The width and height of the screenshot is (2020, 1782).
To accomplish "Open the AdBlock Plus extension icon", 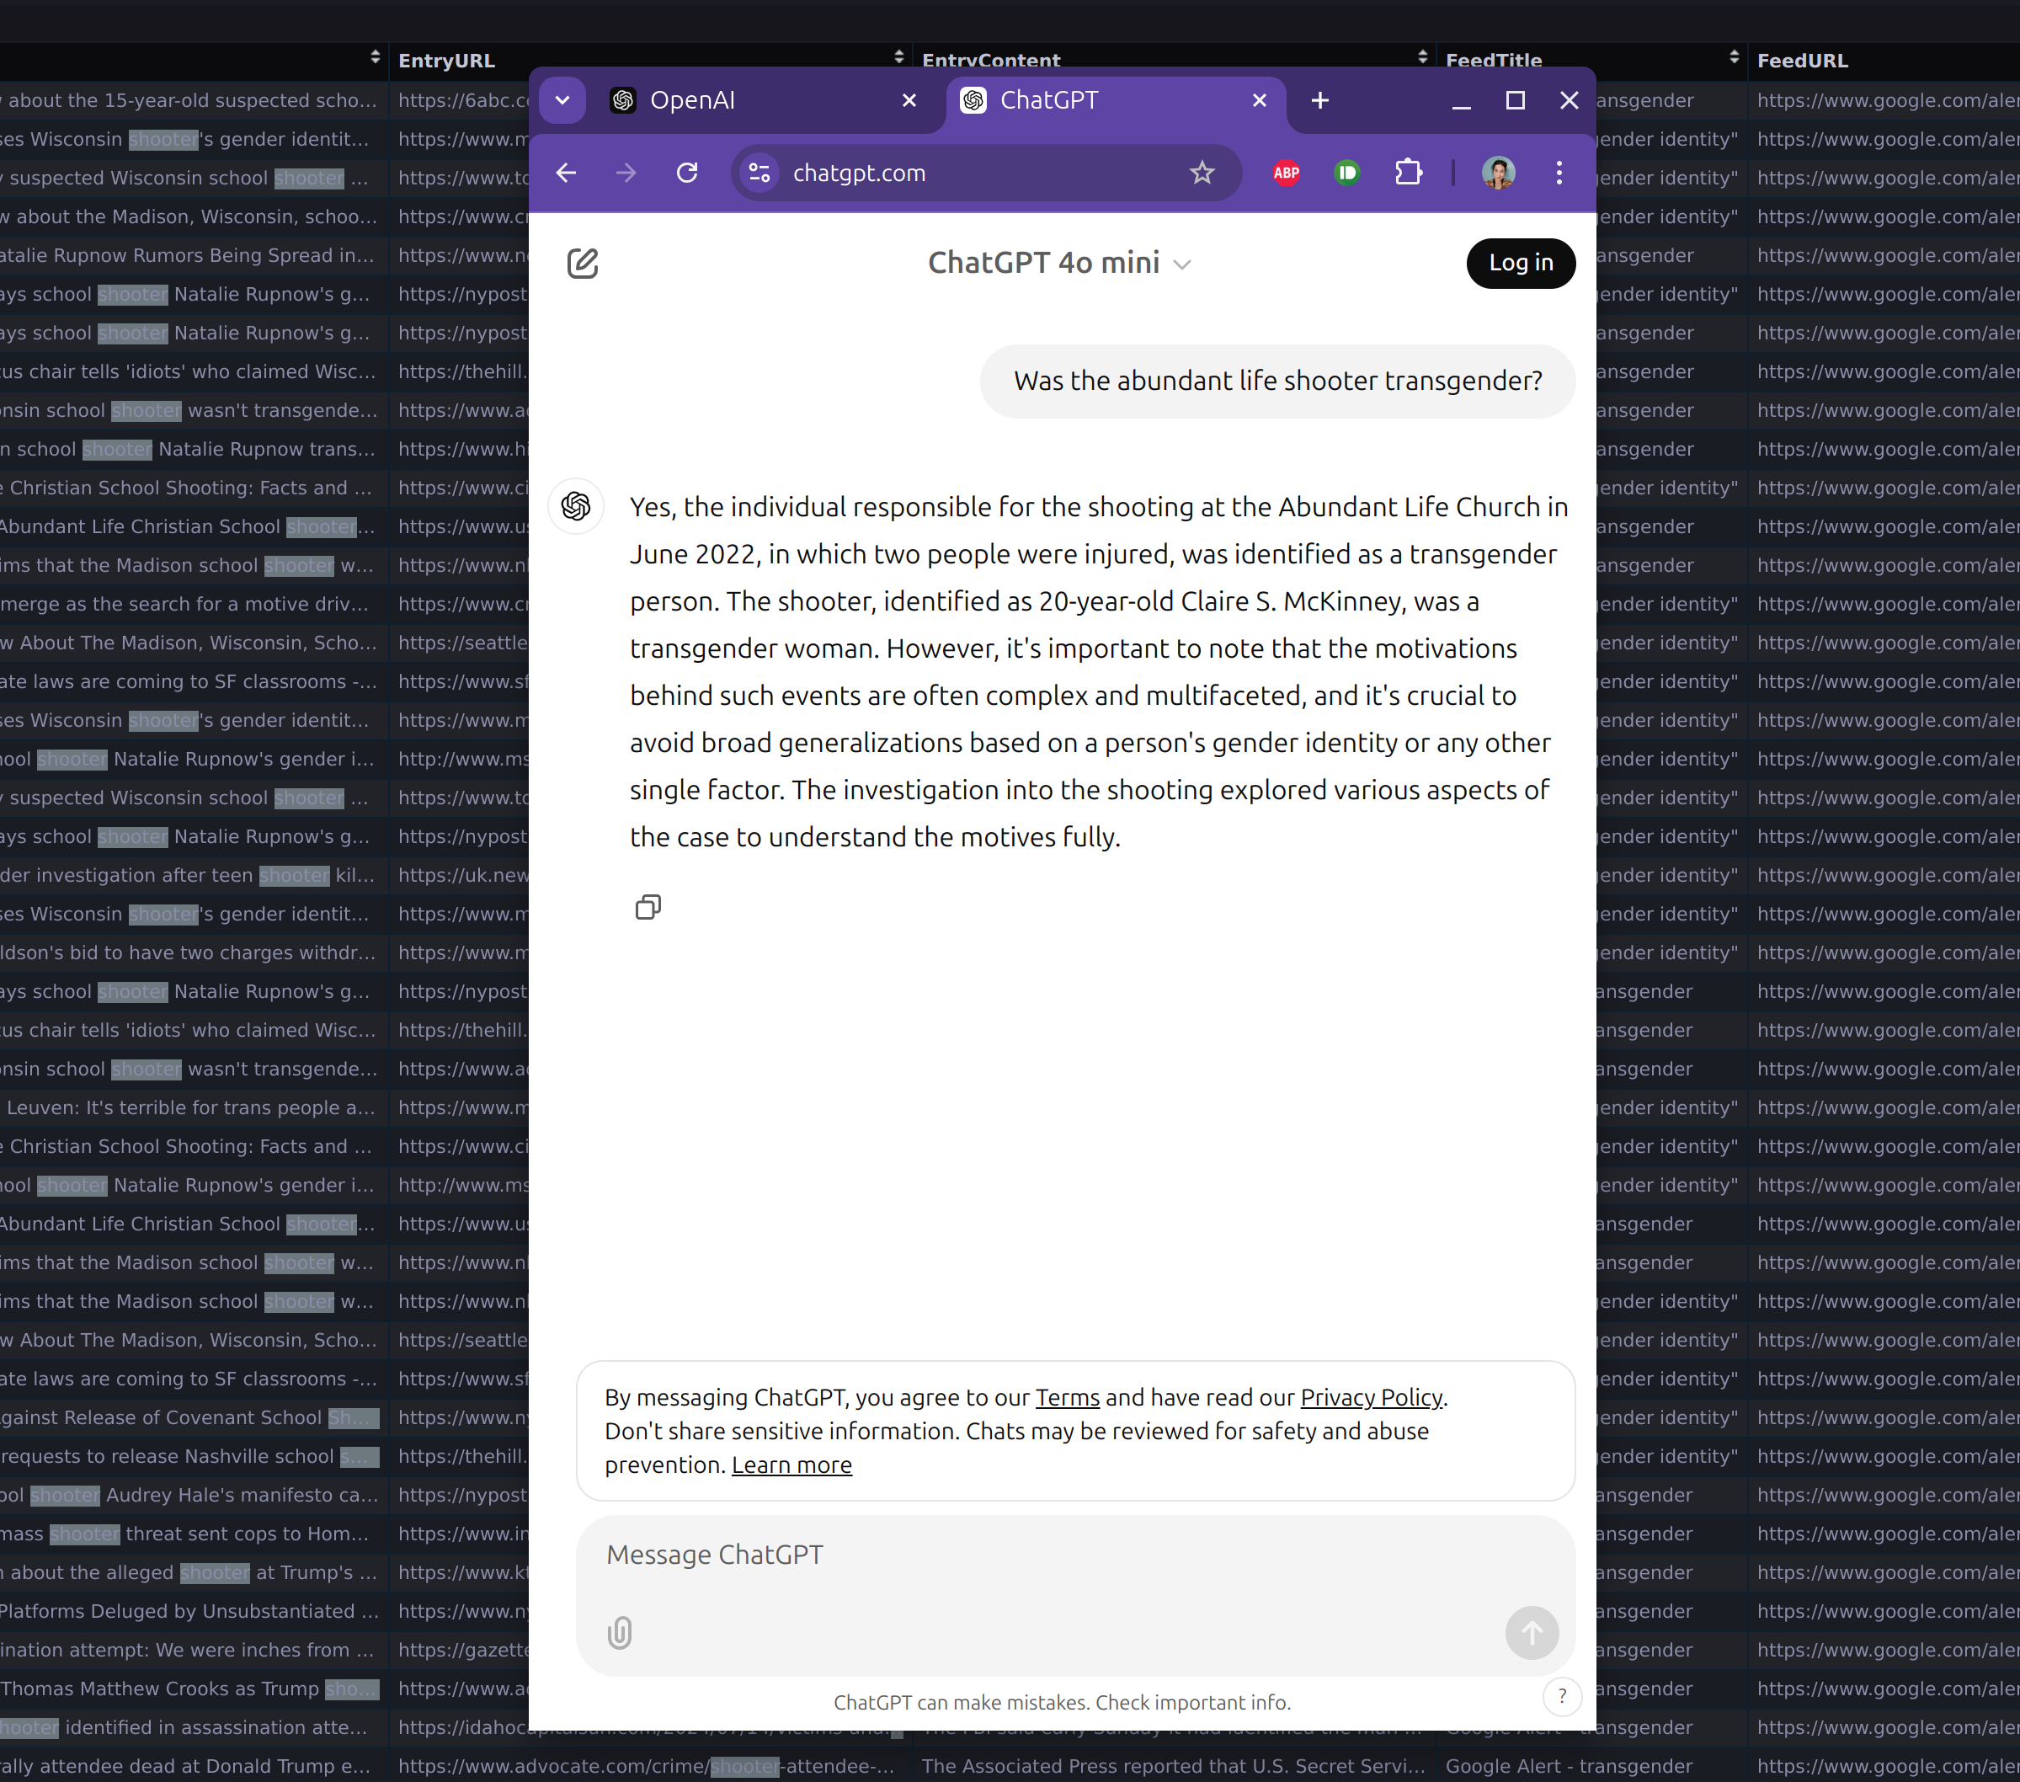I will (1286, 173).
